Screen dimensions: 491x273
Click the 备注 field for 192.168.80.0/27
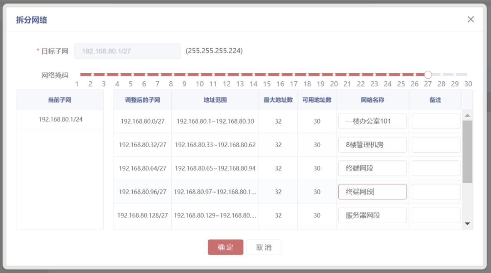coord(436,121)
